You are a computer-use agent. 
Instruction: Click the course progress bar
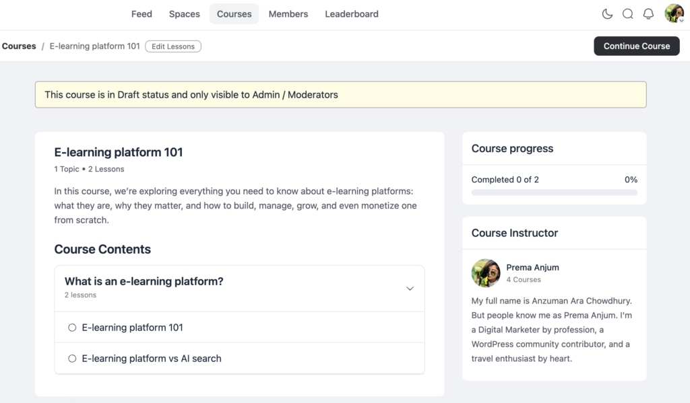[x=554, y=192]
